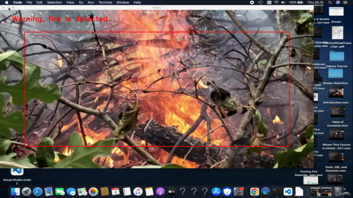Open Podcasts from the Dock
Screen dimensions: 353x198
[161, 192]
